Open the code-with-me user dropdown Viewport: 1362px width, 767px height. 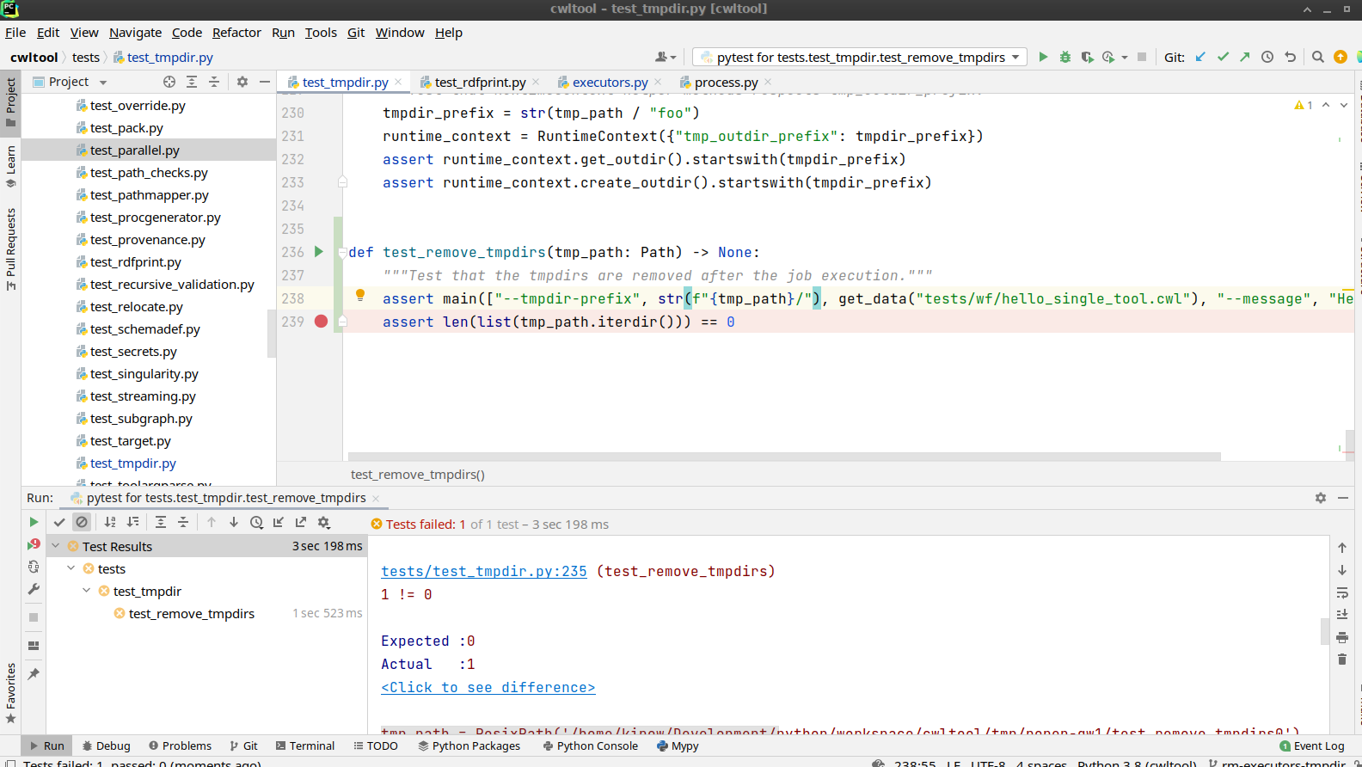[x=666, y=57]
